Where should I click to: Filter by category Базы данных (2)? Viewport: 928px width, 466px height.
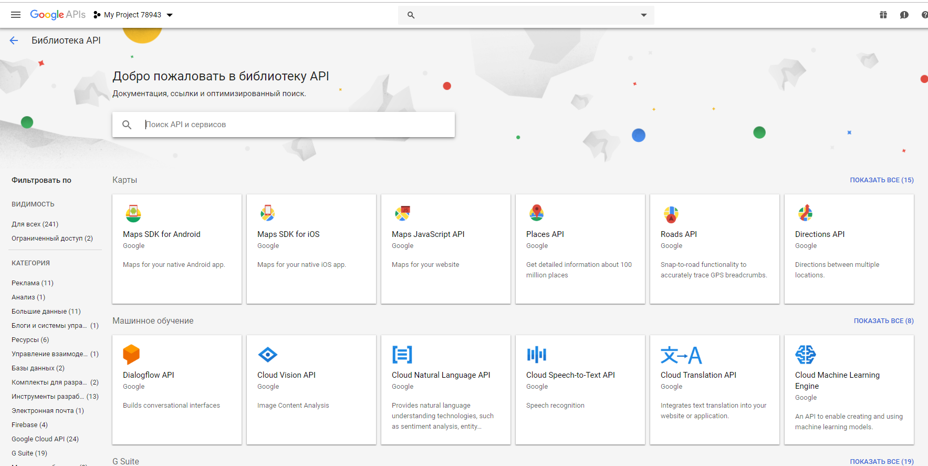coord(38,368)
